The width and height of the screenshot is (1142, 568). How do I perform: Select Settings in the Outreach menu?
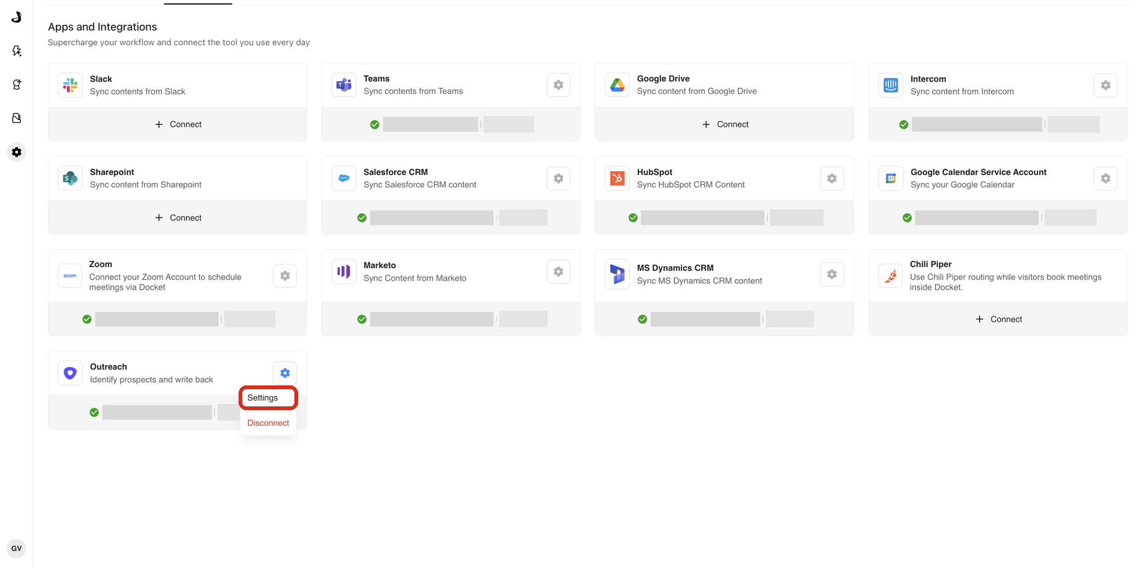[x=268, y=397]
